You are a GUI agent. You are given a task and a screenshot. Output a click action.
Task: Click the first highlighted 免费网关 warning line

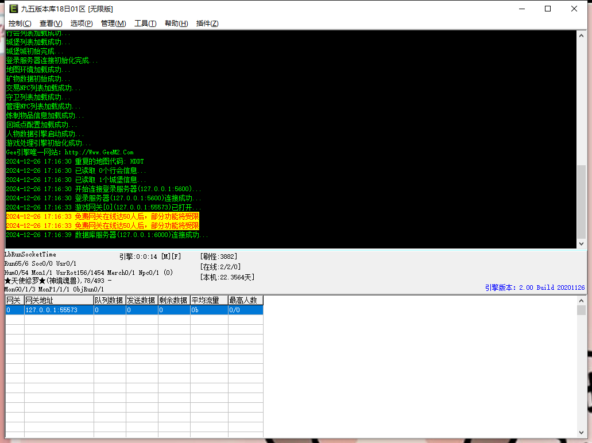[102, 216]
